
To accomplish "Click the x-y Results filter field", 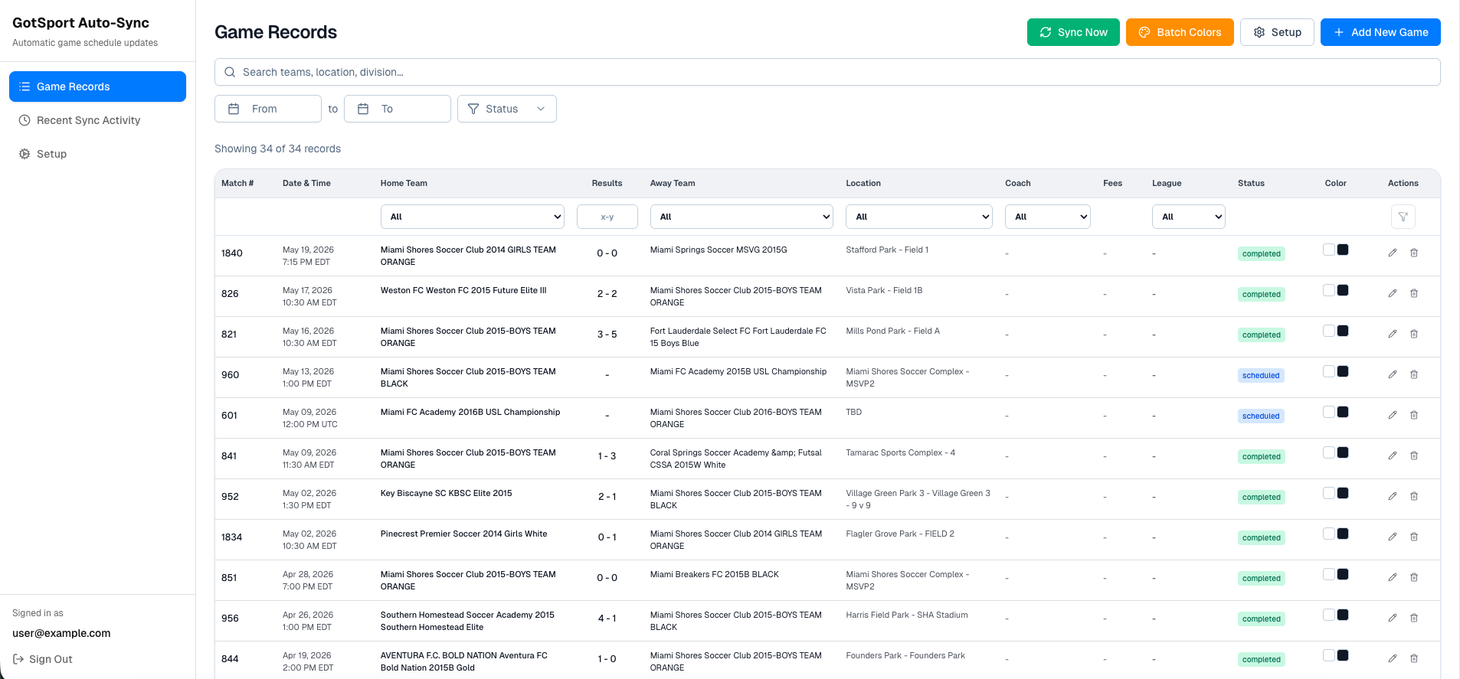I will (x=607, y=217).
